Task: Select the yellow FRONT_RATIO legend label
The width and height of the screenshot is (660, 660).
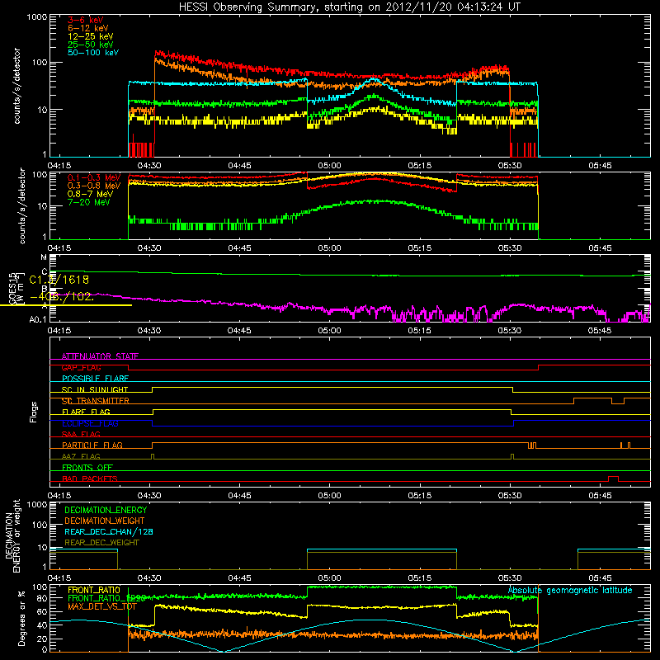Action: pyautogui.click(x=94, y=590)
